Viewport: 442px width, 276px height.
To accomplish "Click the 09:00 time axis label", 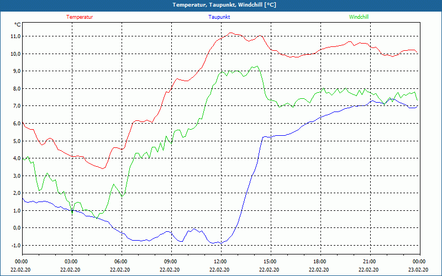I will [x=171, y=262].
